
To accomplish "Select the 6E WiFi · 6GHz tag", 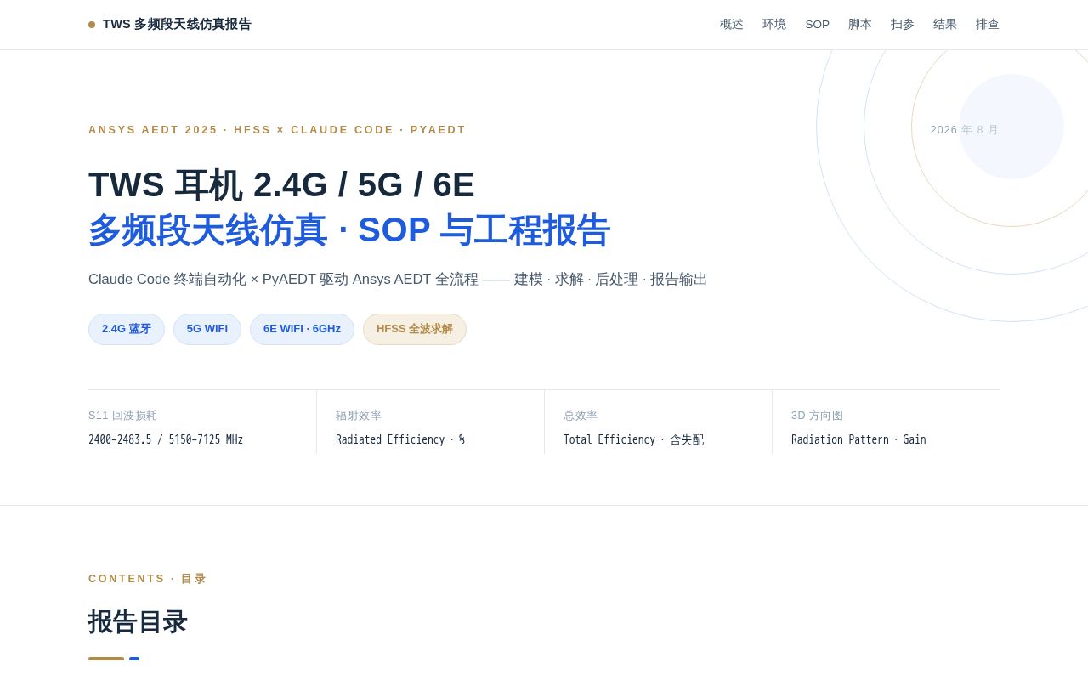I will click(x=302, y=329).
